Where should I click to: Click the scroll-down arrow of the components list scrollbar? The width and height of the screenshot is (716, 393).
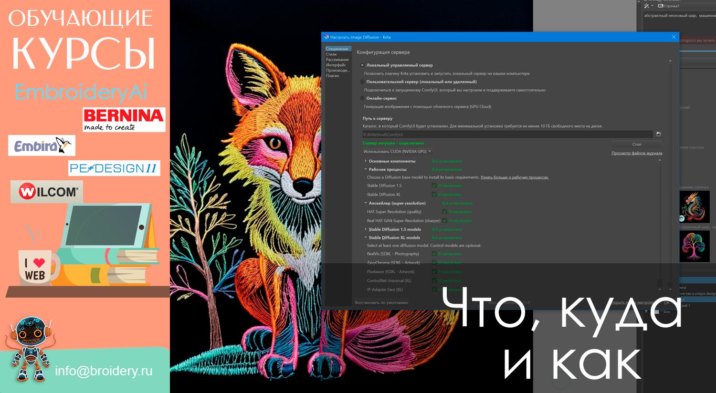click(x=660, y=289)
